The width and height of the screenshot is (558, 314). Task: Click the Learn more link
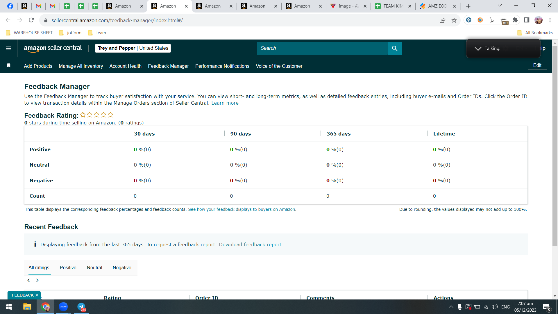[x=225, y=103]
